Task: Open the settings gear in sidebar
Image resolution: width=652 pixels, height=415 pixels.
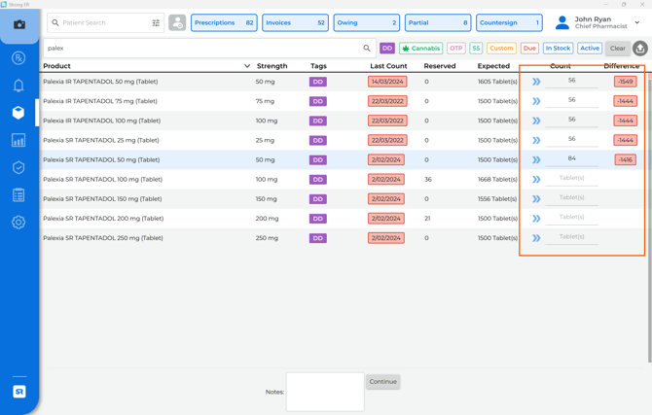Action: [x=18, y=223]
